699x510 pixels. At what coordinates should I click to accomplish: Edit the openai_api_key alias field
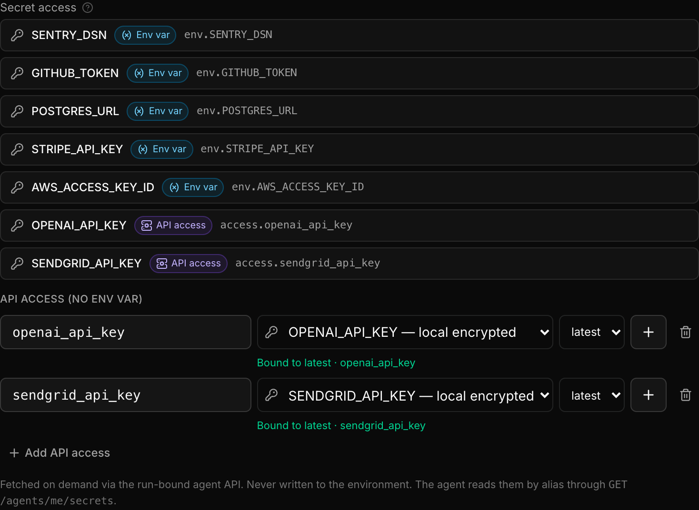point(126,332)
